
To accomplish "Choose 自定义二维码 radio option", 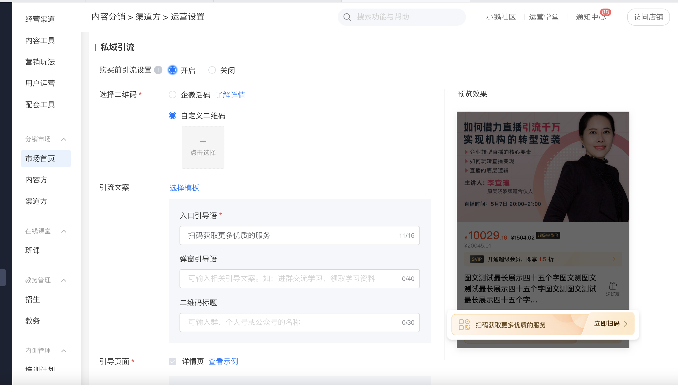I will [x=173, y=116].
